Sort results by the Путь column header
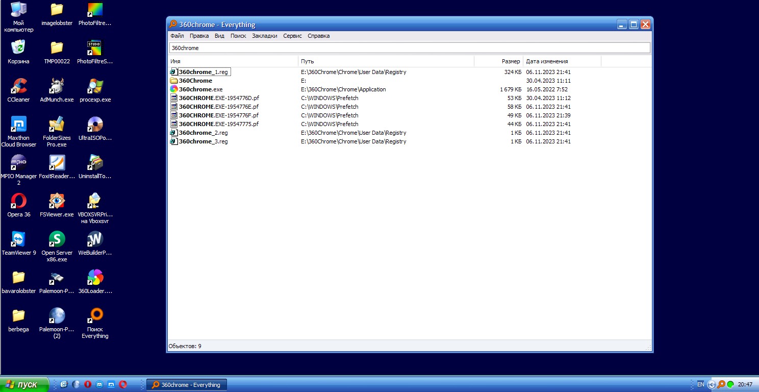The width and height of the screenshot is (759, 392). click(x=386, y=61)
